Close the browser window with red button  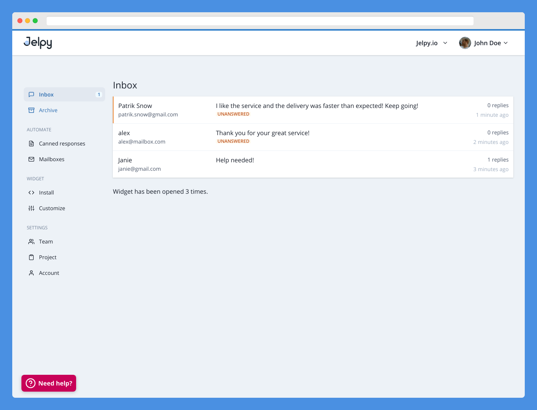pyautogui.click(x=20, y=21)
